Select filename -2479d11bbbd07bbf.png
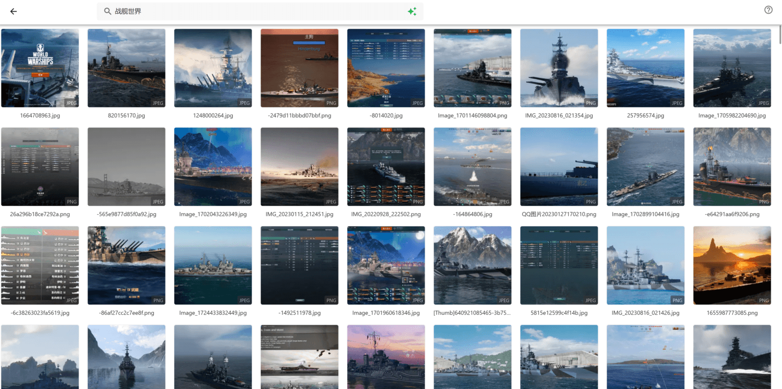The width and height of the screenshot is (782, 389). click(299, 116)
